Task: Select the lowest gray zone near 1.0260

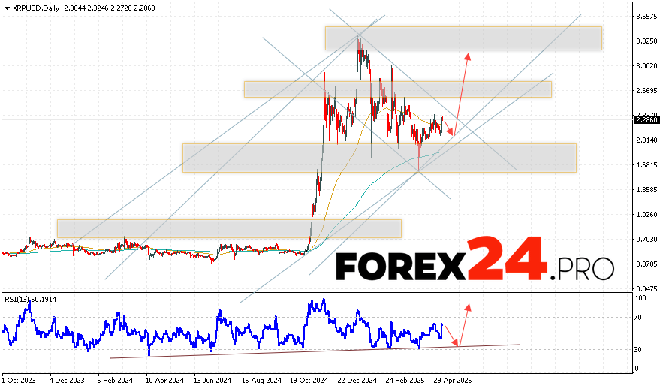Action: tap(229, 228)
